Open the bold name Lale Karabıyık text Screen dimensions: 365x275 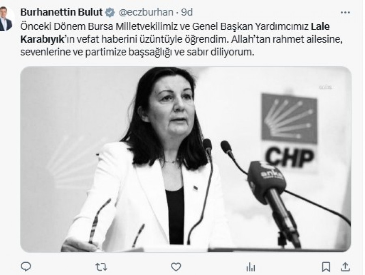(x=175, y=33)
